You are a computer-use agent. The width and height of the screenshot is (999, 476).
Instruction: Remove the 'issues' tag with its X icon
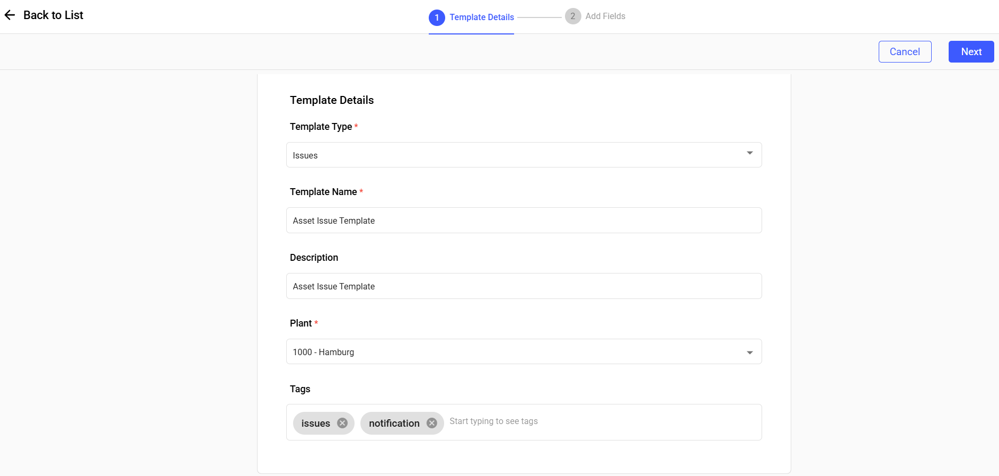point(342,423)
